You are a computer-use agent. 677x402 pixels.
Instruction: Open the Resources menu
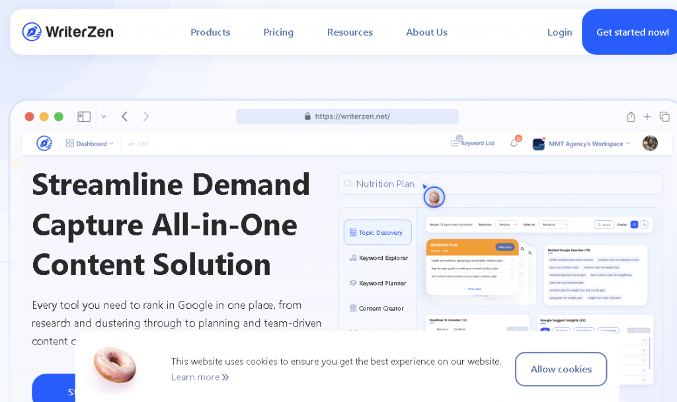350,32
